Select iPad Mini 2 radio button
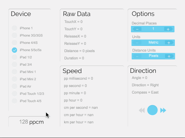The height and width of the screenshot is (138, 185). point(15,79)
